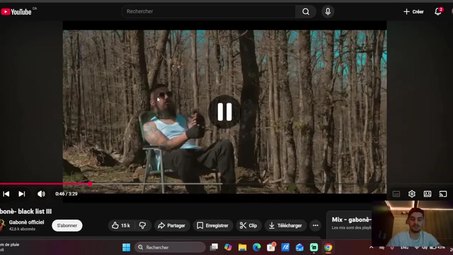Cast the video with the Cast icon

coord(443,194)
